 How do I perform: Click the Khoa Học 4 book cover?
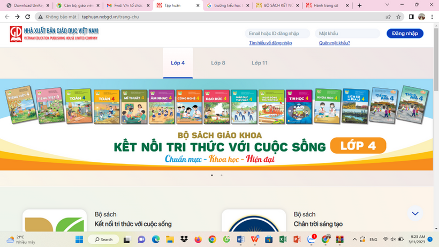[x=327, y=106]
